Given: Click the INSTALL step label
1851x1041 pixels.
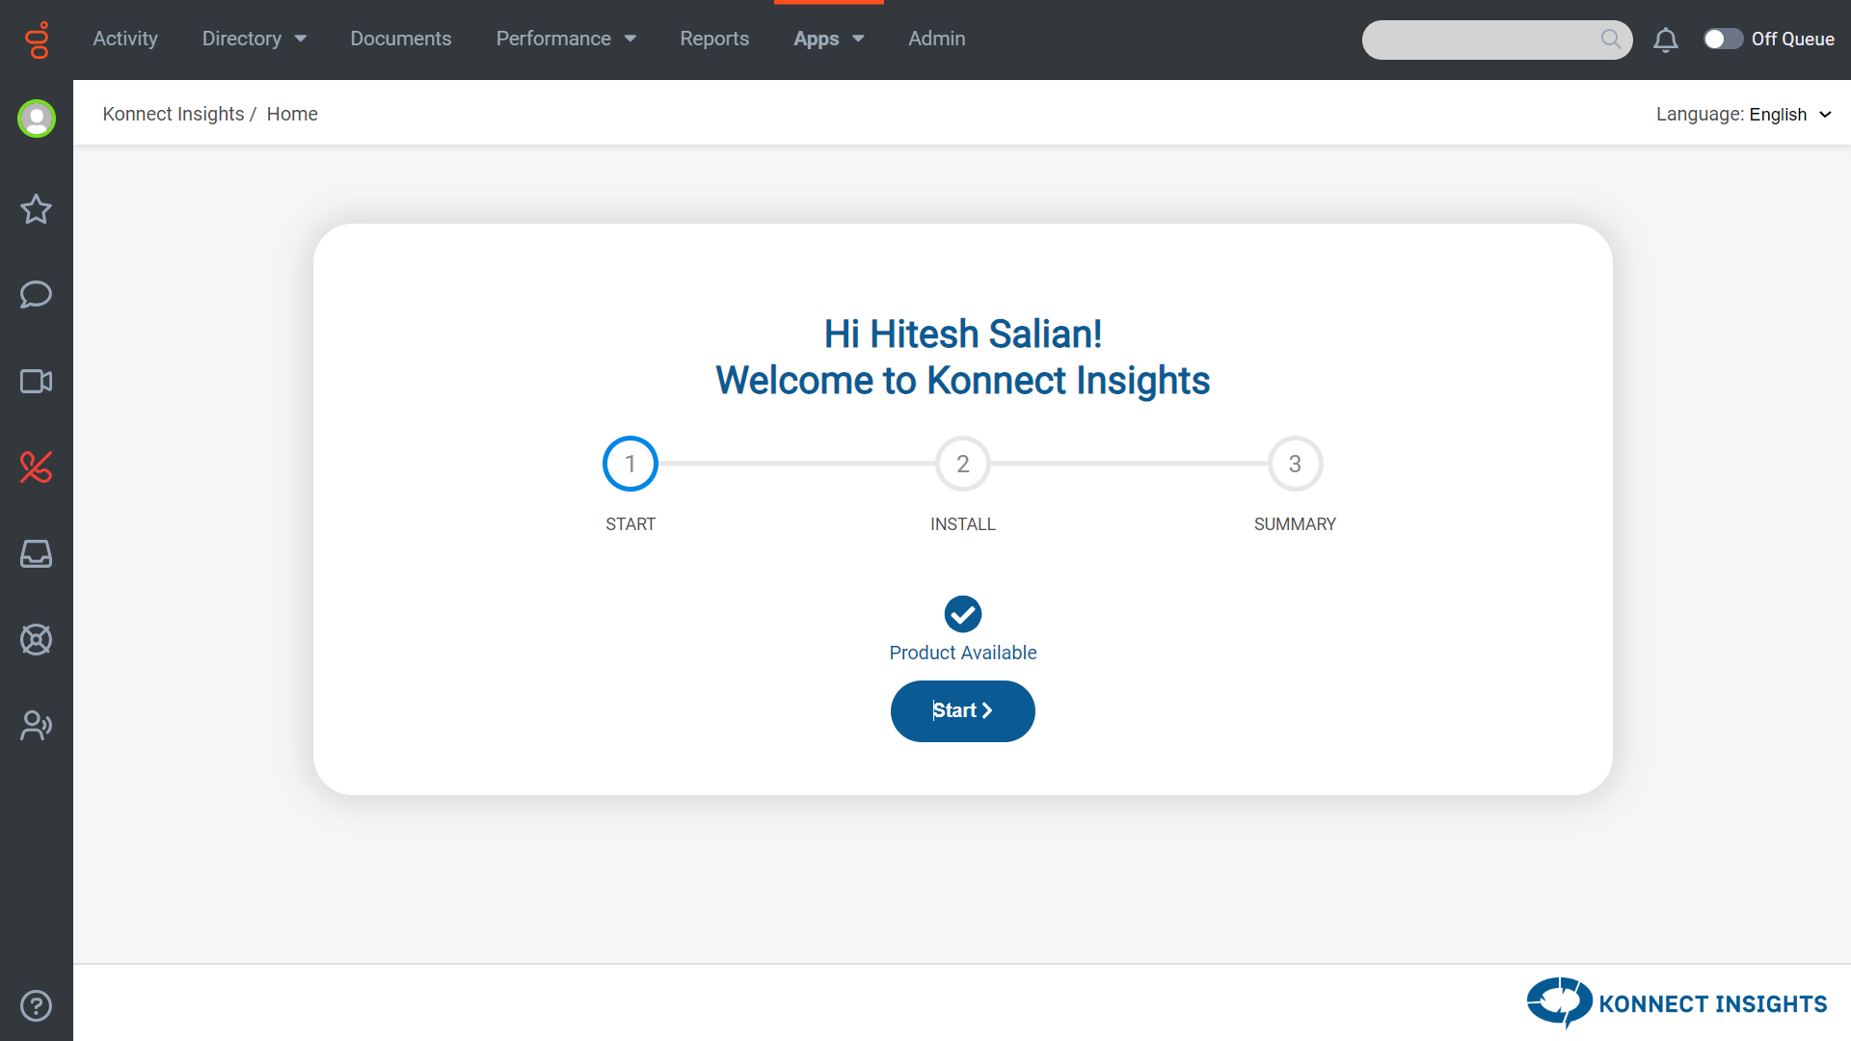Looking at the screenshot, I should click(x=963, y=524).
